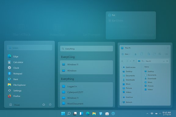Click the start menu search field

(x=30, y=48)
